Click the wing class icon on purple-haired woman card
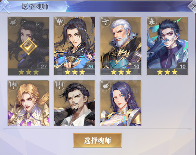The image size is (196, 155). pyautogui.click(x=106, y=86)
